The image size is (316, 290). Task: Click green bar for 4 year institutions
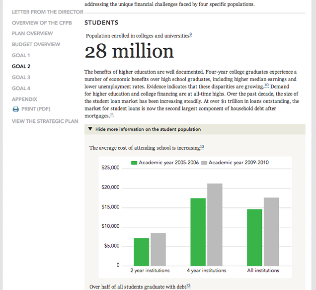click(198, 232)
